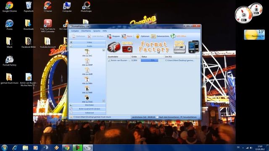Click the C:\Users target path cell
Image resolution: width=269 pixels, height=151 pixels.
point(179,60)
